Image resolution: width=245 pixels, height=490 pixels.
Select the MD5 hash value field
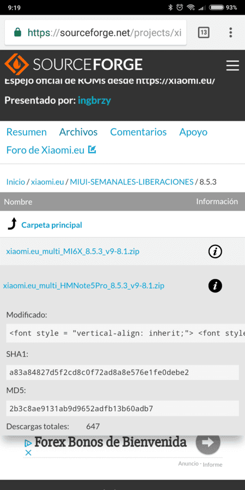122,408
